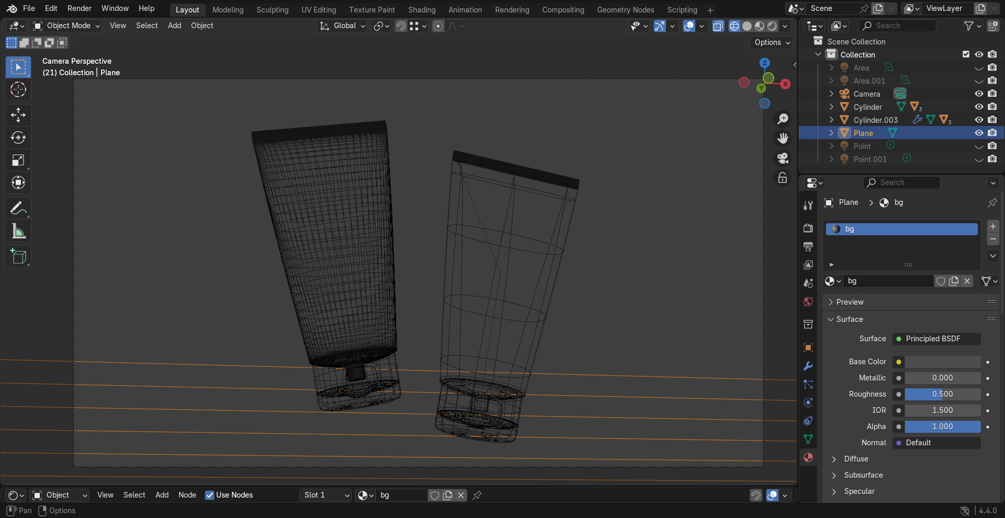
Task: Open the Object Mode dropdown
Action: coord(66,26)
